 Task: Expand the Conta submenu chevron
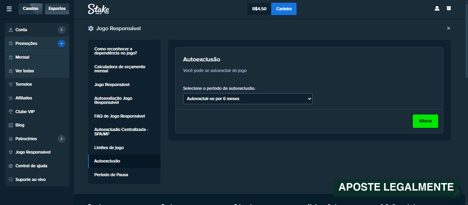coord(61,30)
